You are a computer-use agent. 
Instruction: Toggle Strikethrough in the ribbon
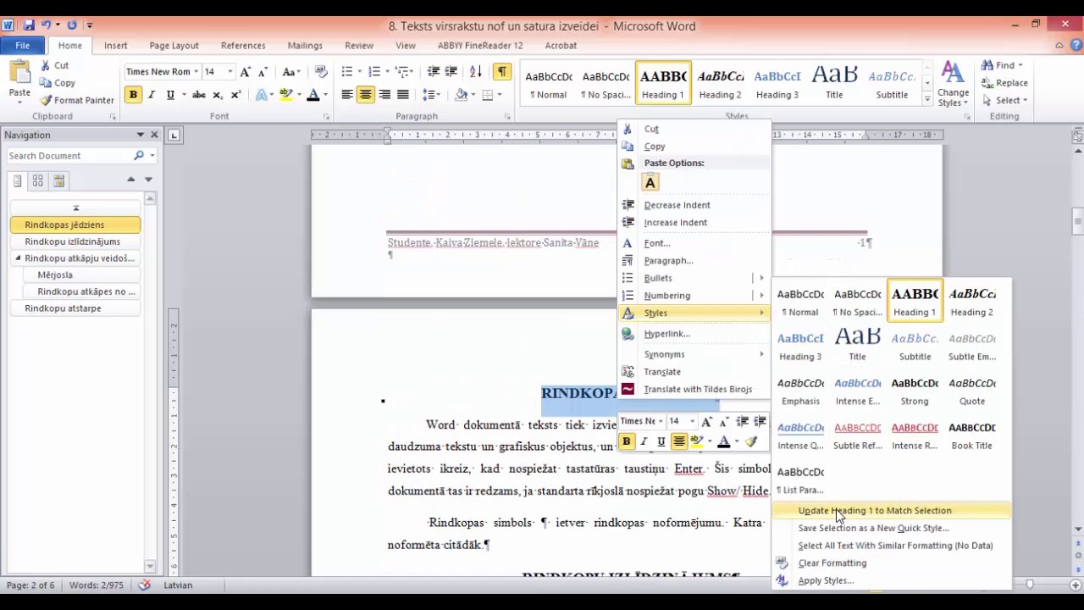click(x=199, y=95)
